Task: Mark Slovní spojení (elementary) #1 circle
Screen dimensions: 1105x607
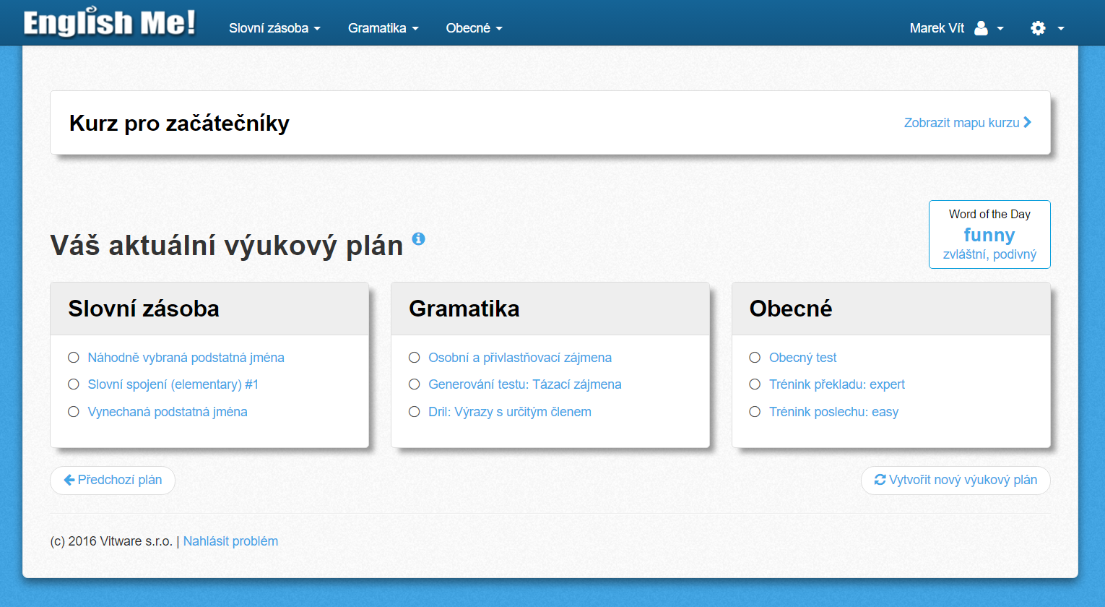Action: [74, 384]
